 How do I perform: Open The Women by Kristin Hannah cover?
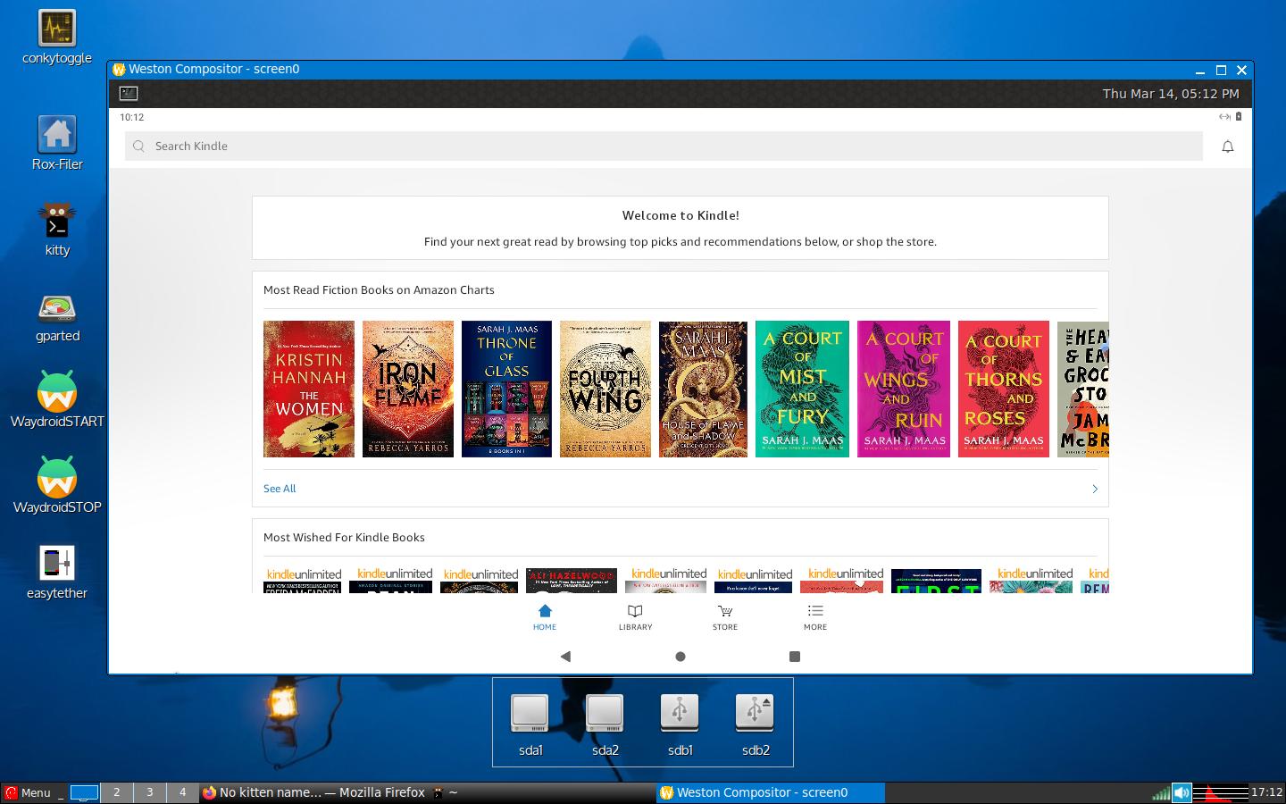point(309,389)
